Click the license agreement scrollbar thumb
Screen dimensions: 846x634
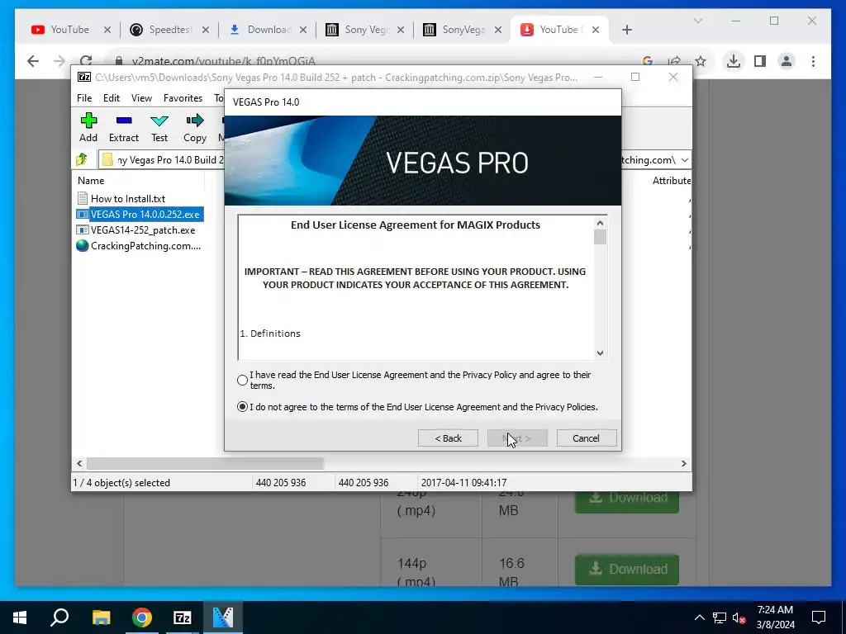click(x=600, y=237)
